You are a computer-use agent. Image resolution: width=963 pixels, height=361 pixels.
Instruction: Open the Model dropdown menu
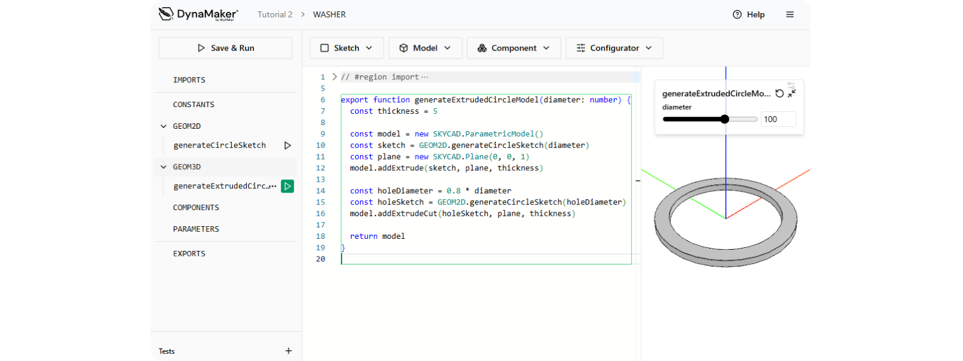(x=425, y=48)
